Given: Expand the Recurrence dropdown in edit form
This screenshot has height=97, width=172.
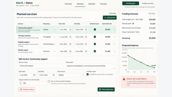Looking at the screenshot, I should point(71,75).
